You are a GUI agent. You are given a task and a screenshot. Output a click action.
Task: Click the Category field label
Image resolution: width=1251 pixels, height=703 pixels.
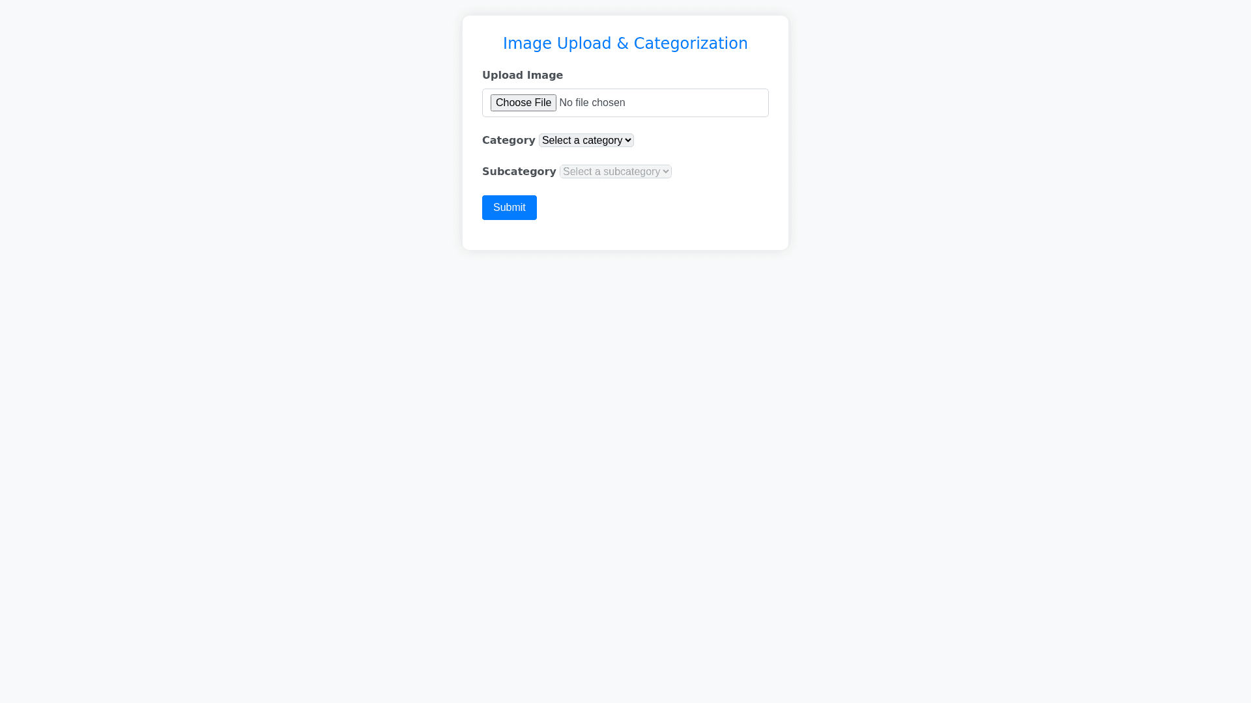tap(508, 140)
